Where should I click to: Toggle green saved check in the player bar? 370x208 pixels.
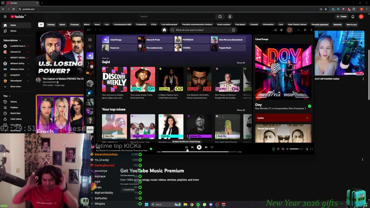(x=151, y=149)
